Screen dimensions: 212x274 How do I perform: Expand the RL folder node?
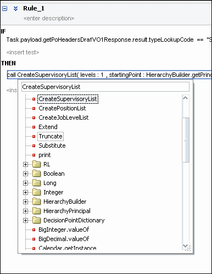(25, 165)
